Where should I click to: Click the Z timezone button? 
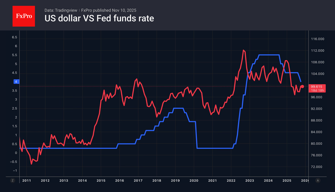12,181
